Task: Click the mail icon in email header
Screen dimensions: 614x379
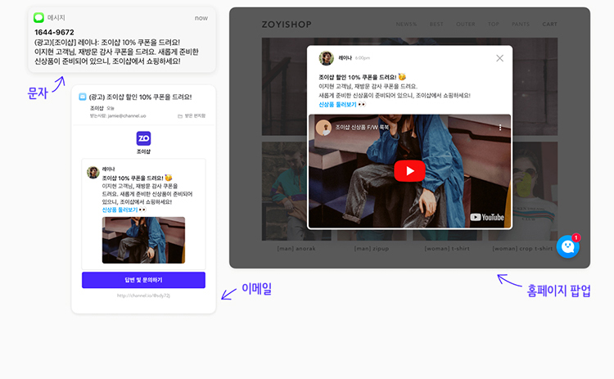Action: pos(82,97)
